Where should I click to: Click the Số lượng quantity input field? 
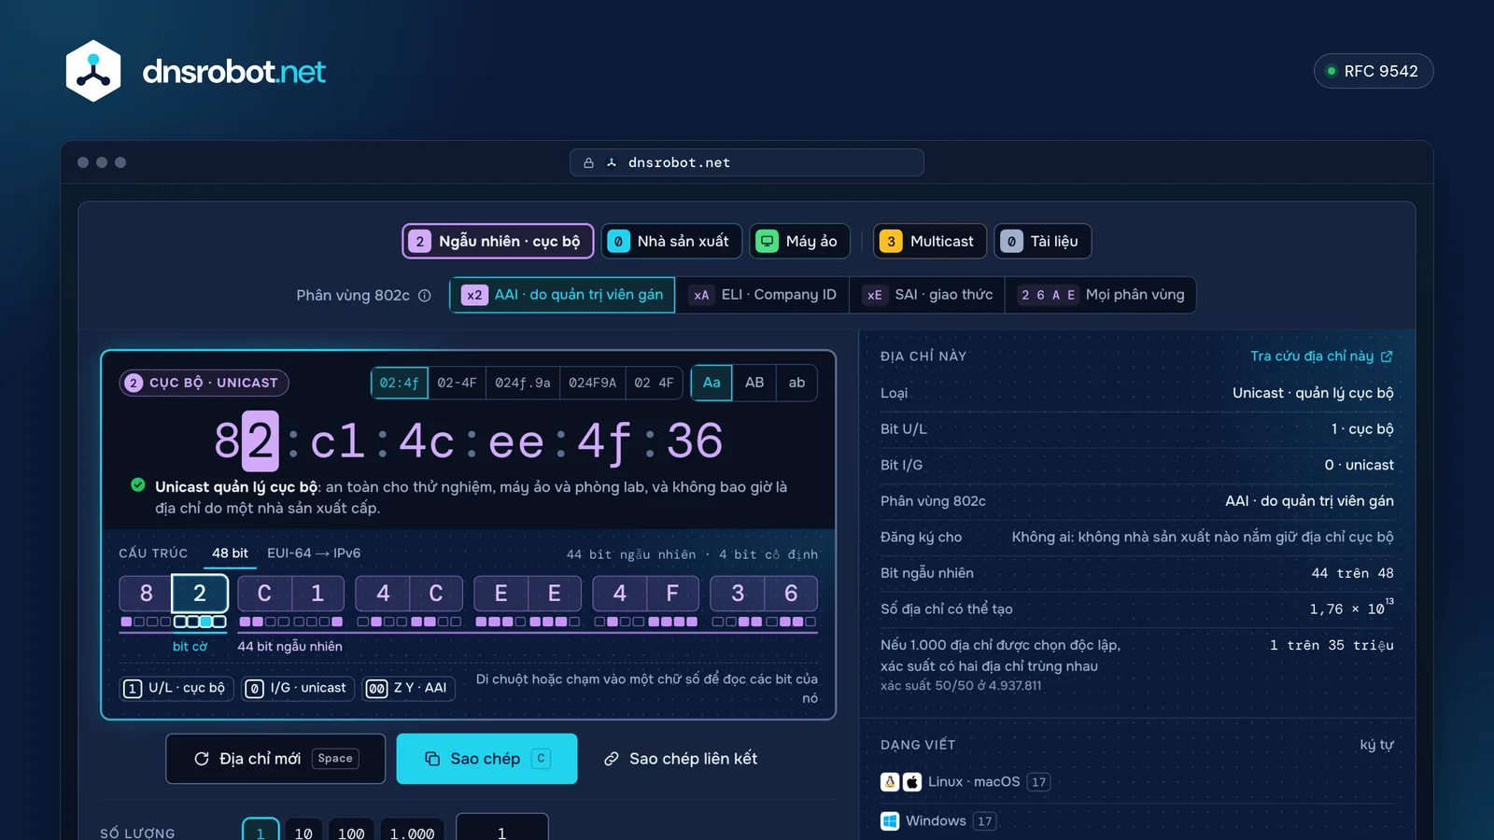coord(502,829)
